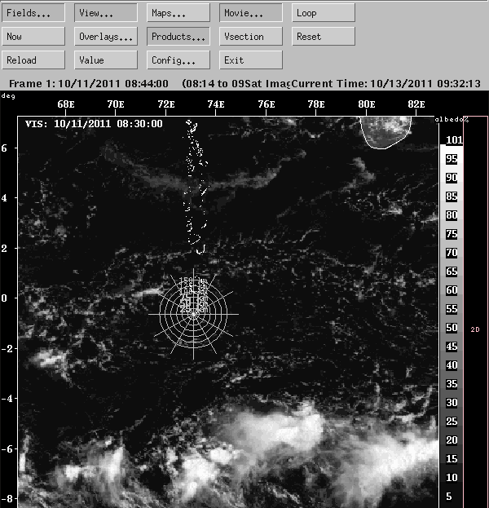489x508 pixels.
Task: Click the VIS image timestamp label
Action: click(x=94, y=124)
